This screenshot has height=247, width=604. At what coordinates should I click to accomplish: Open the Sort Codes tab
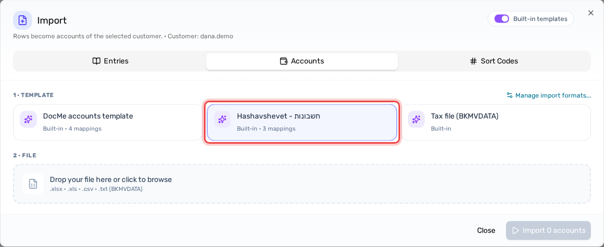[x=494, y=61]
